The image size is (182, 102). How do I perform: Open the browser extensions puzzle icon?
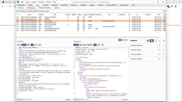[172, 6]
